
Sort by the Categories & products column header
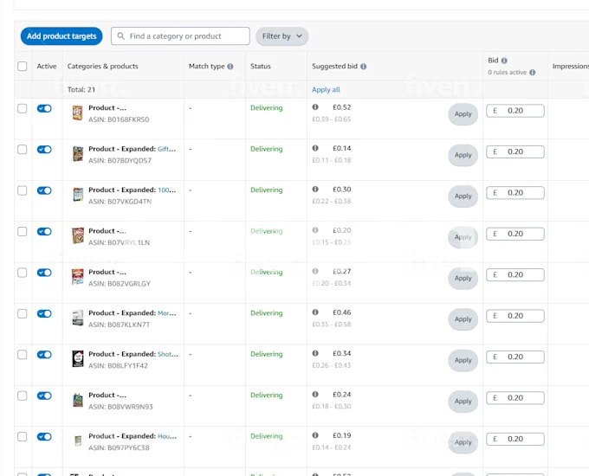pos(102,67)
